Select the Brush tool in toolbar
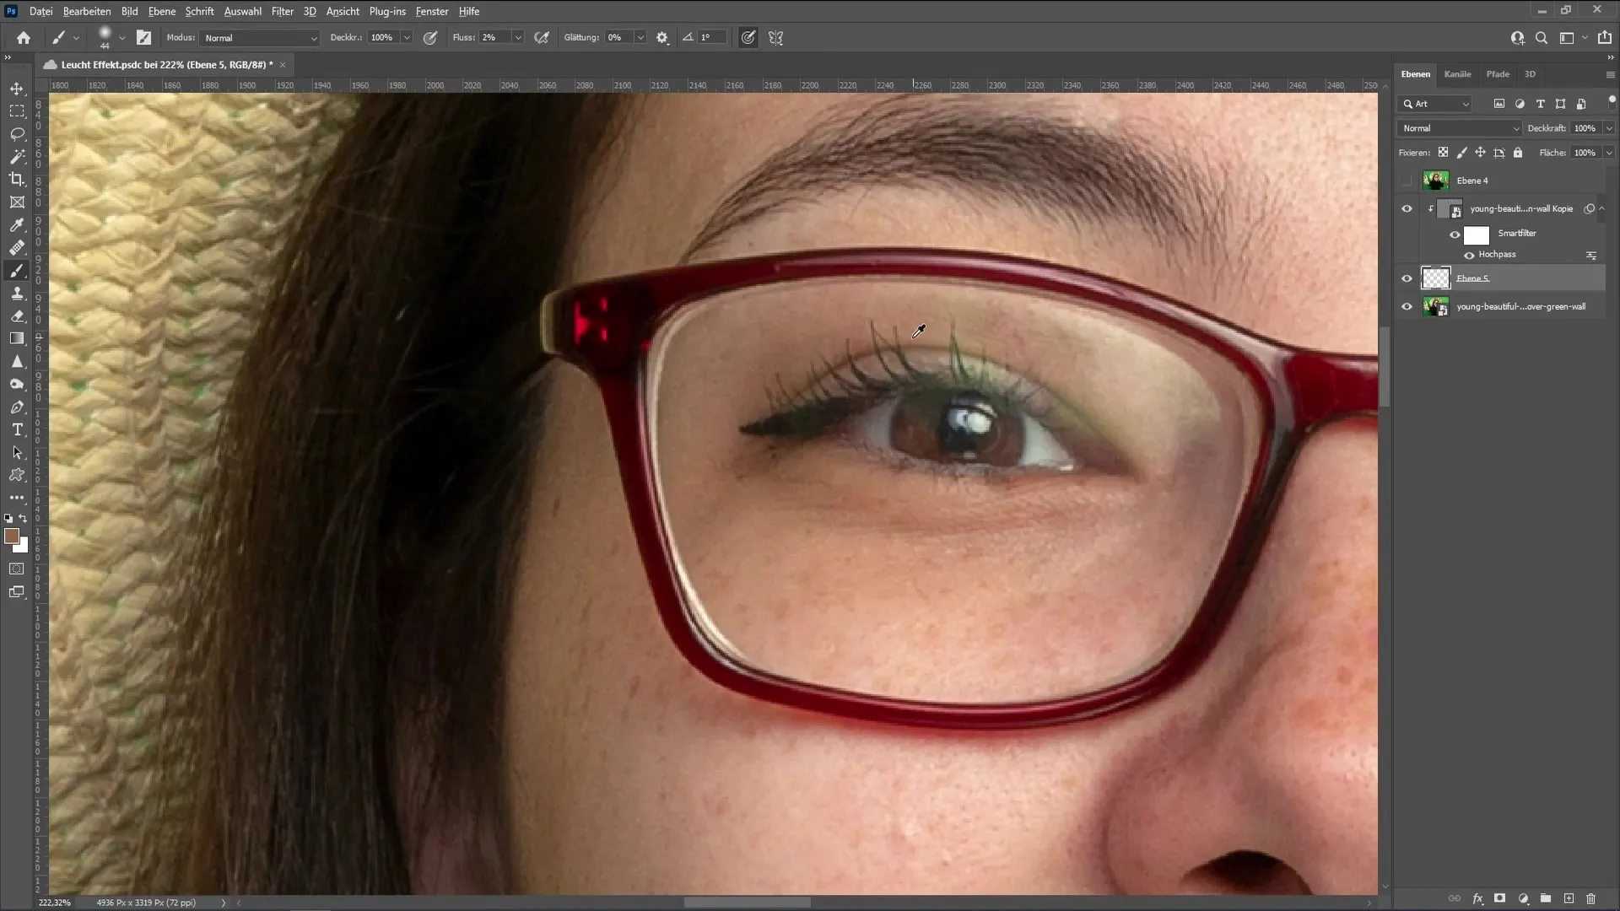Image resolution: width=1620 pixels, height=911 pixels. (17, 270)
